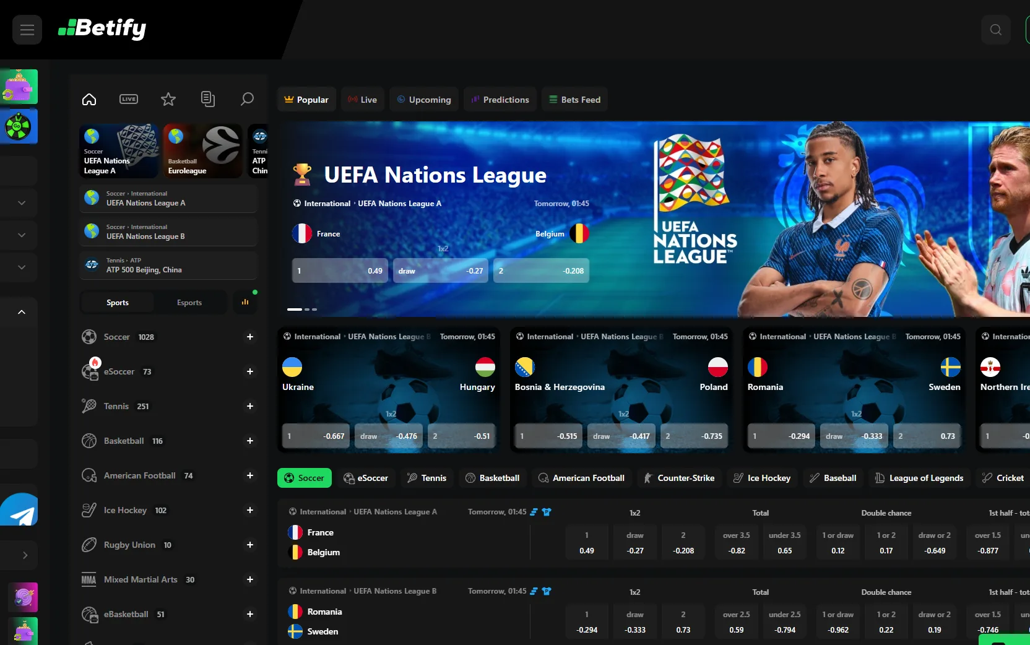Filter by eSoccer sport chip

click(x=366, y=478)
